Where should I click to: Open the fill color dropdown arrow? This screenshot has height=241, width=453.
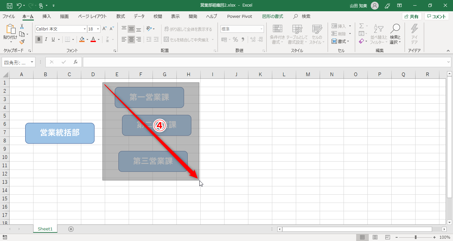(87, 40)
